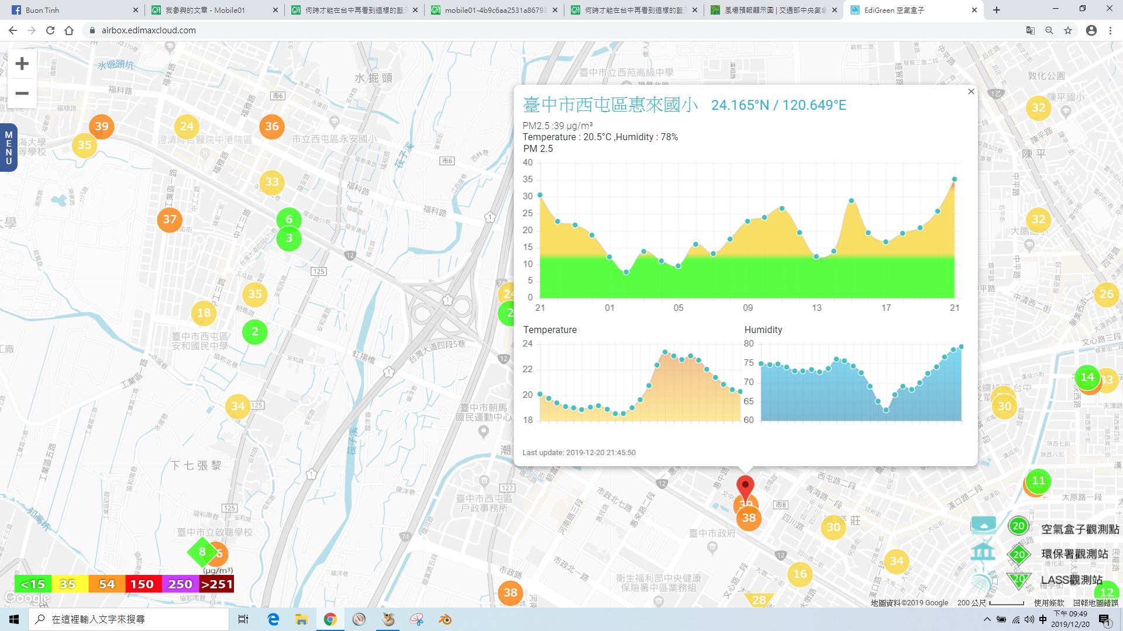Click the red location pin on map
Image resolution: width=1123 pixels, height=631 pixels.
tap(745, 488)
